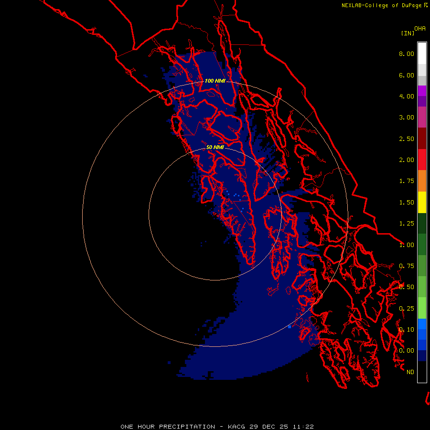The height and width of the screenshot is (430, 430).
Task: Click the 8.00 legend value
Action: (407, 54)
